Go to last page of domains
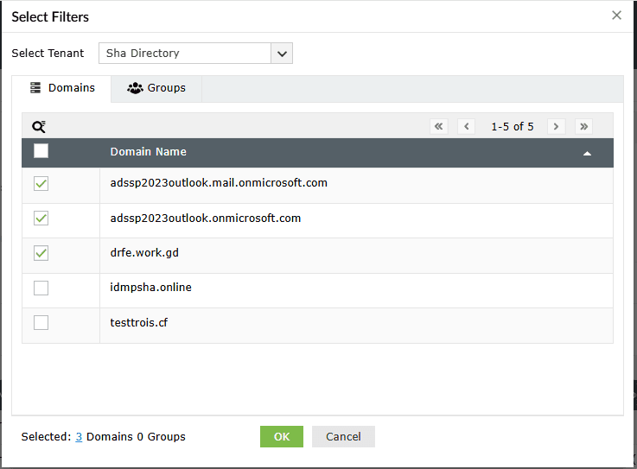 (x=583, y=126)
